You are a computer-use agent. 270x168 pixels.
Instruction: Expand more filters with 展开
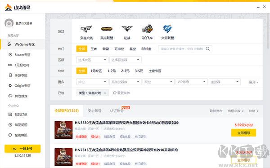point(254,82)
